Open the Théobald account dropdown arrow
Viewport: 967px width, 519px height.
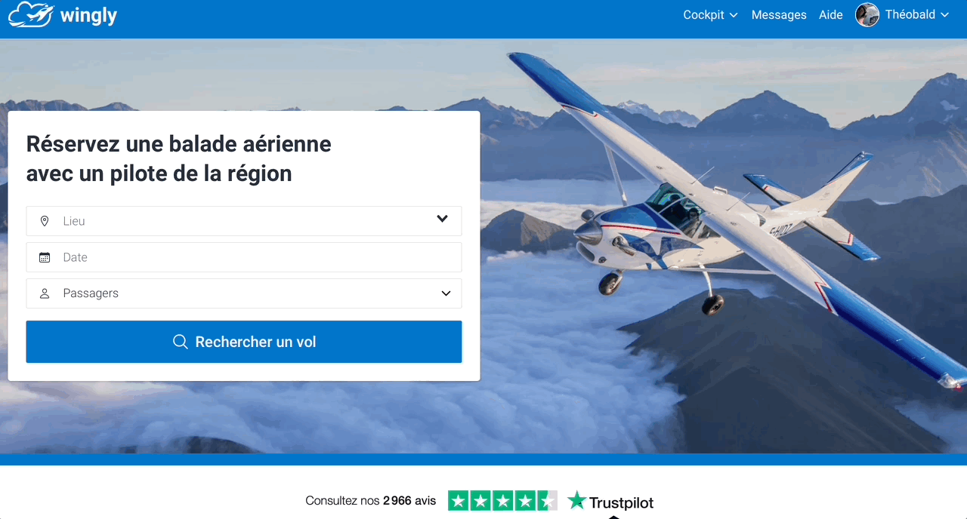coord(945,15)
